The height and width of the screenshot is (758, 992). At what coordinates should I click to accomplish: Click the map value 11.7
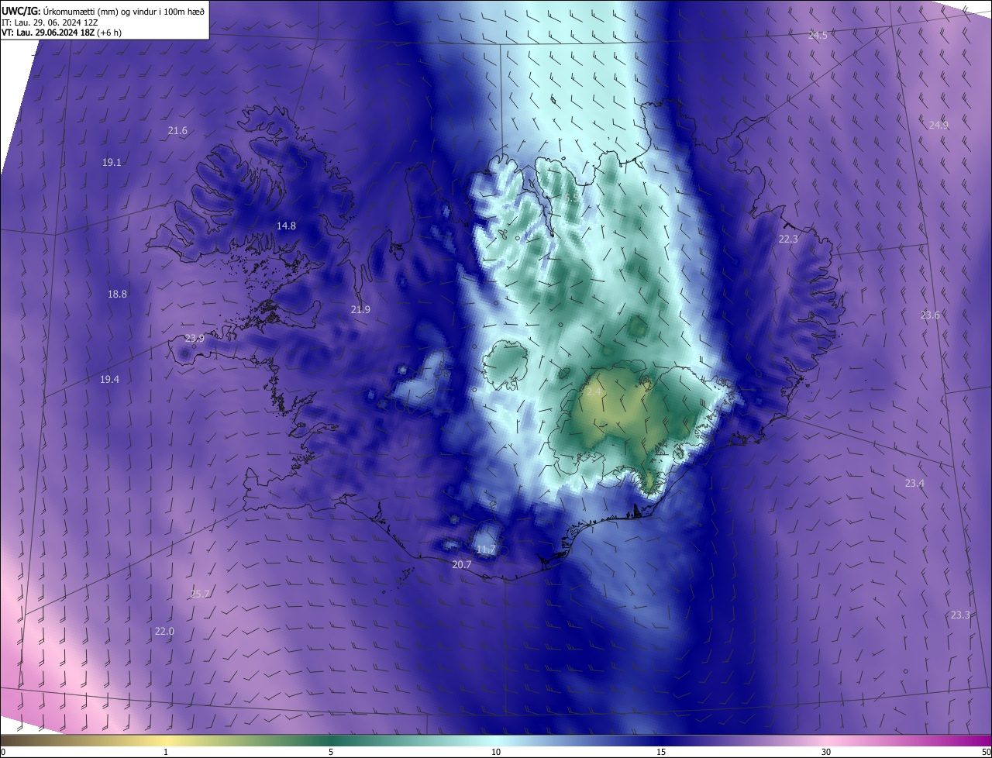(485, 549)
